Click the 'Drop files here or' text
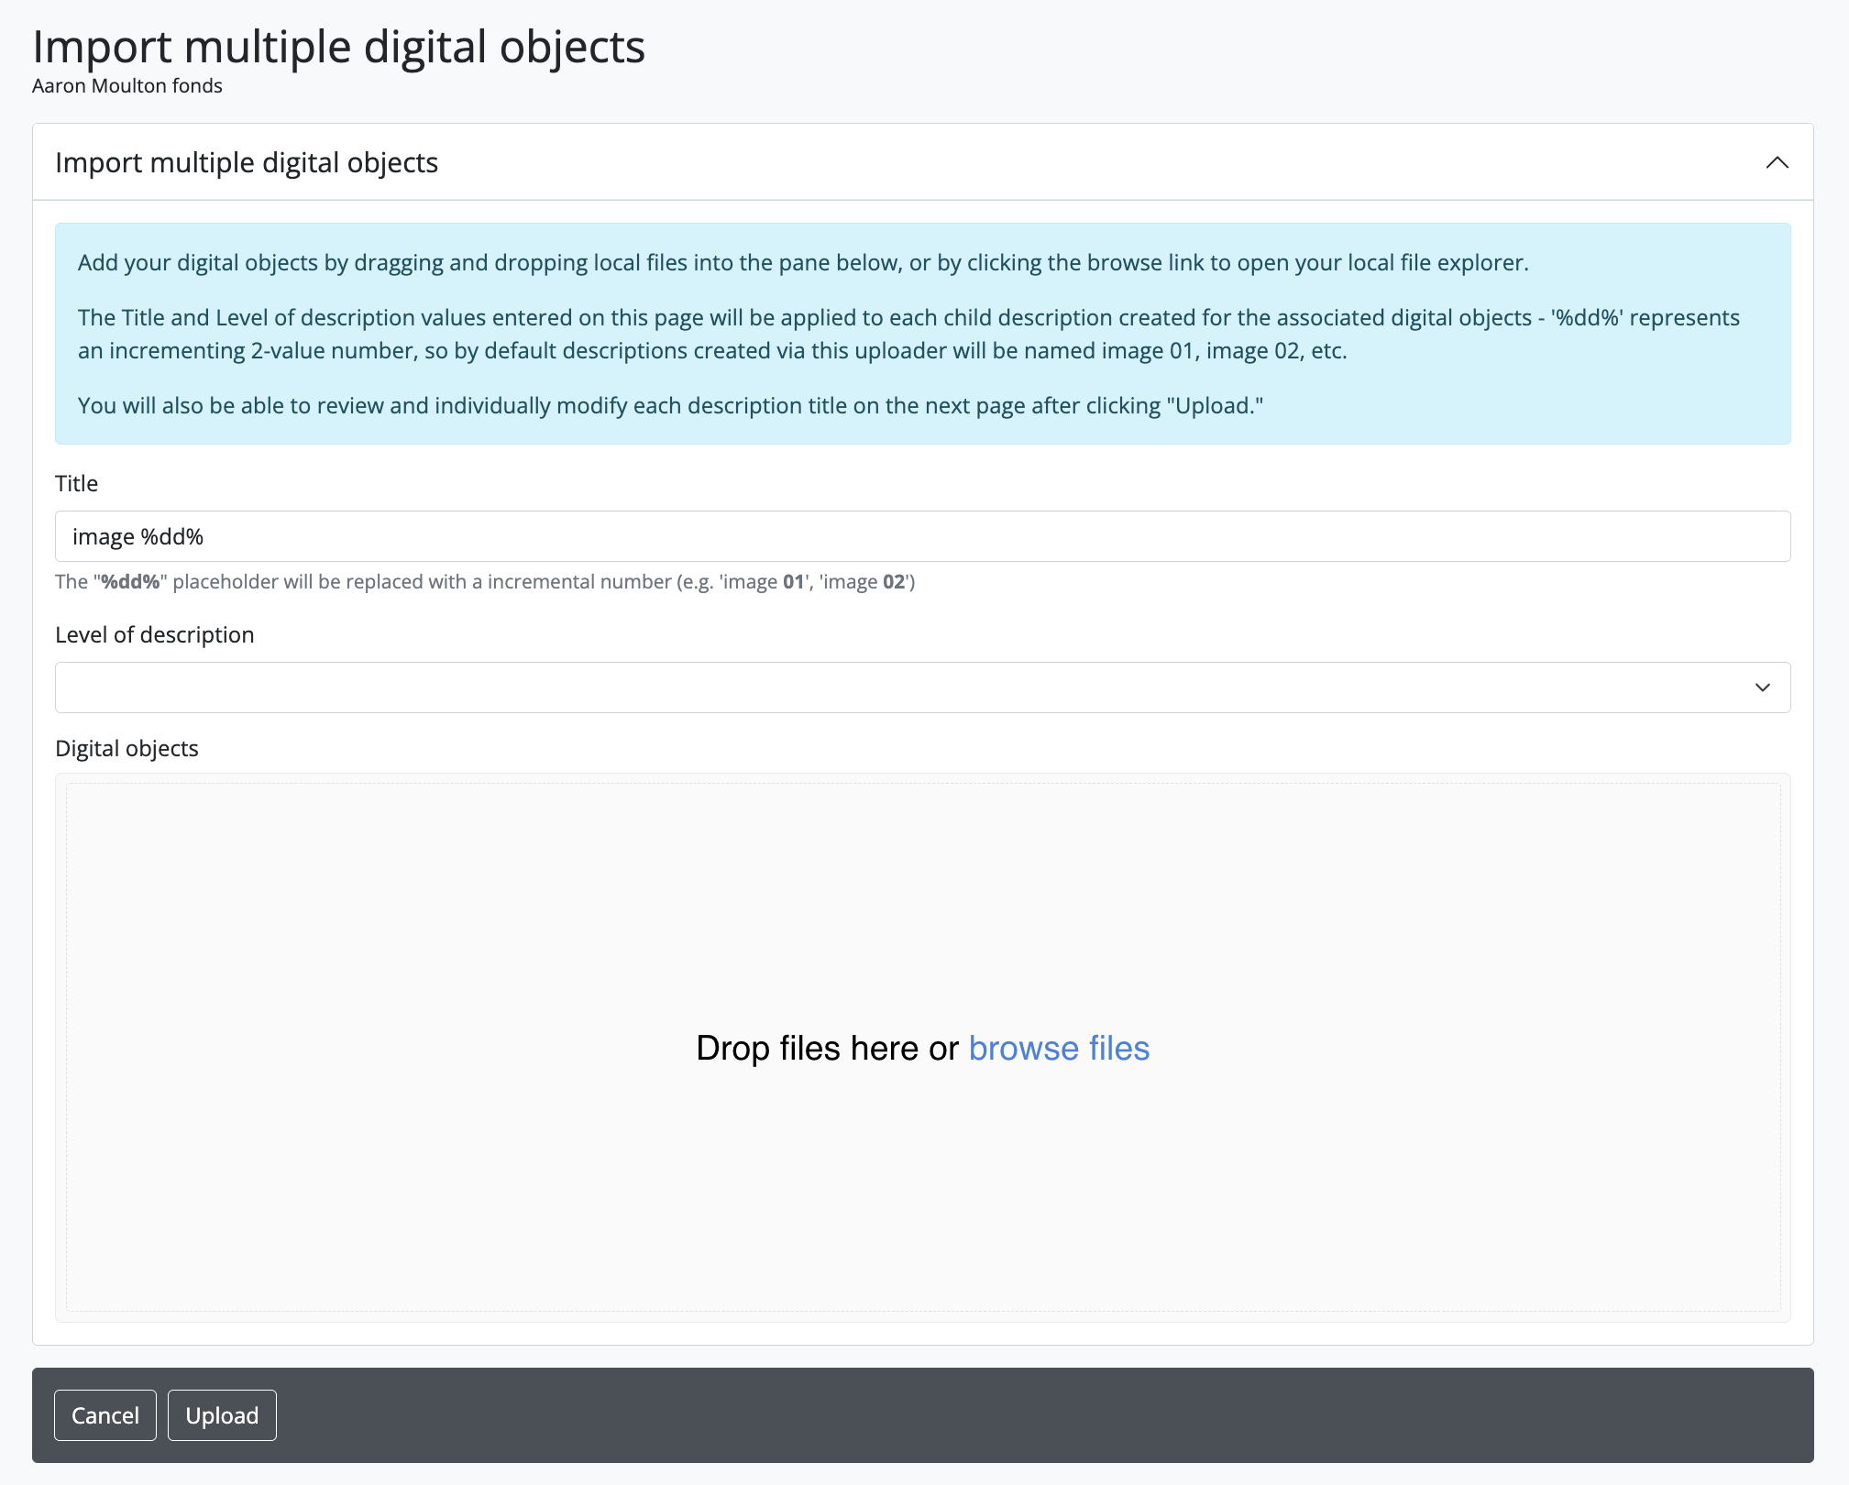 tap(827, 1048)
